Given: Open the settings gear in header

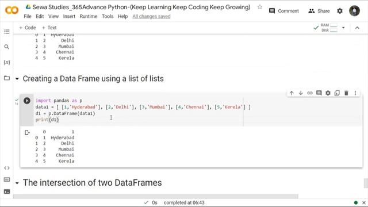Looking at the screenshot, I should [340, 11].
